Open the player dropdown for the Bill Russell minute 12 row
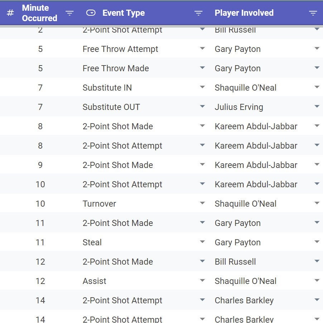 pos(317,261)
